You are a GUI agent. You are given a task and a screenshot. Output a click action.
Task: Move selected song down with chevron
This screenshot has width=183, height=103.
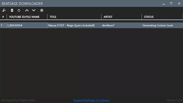pos(34,10)
